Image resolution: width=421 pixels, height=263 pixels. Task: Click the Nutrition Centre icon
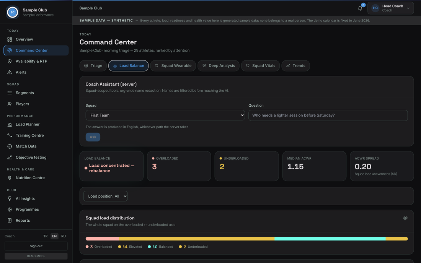[10, 178]
